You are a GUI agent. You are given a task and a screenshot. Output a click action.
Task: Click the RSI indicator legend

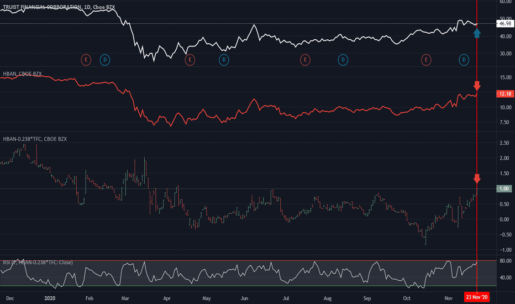click(x=38, y=262)
